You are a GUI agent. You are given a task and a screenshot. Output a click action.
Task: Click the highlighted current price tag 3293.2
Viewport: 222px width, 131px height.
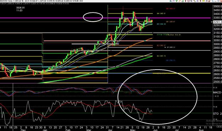point(218,22)
